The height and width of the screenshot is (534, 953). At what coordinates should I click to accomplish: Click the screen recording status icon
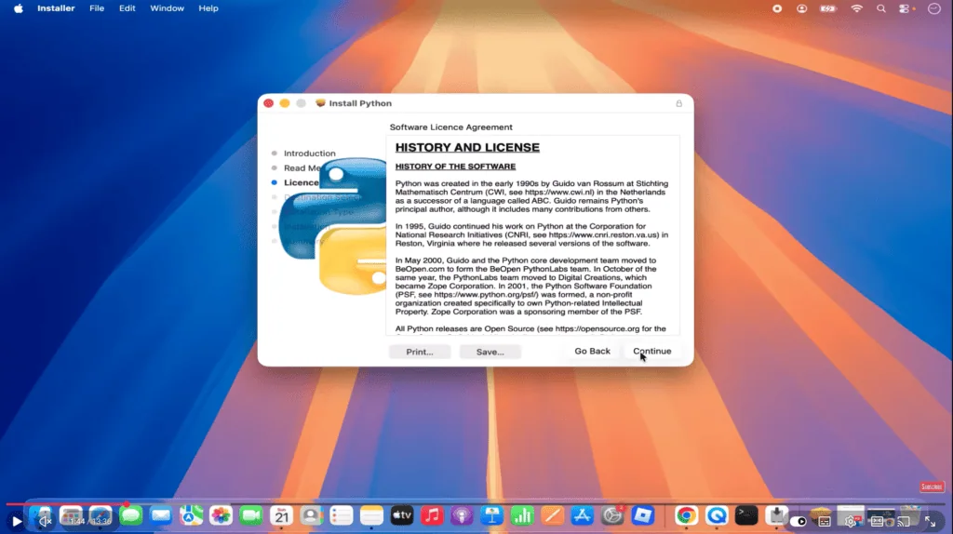pos(777,8)
